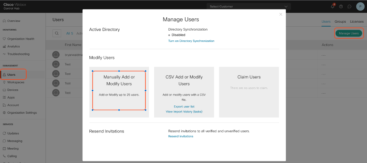This screenshot has height=163, width=367.
Task: Go to Organization Health in the sidebar
Action: coord(20,39)
